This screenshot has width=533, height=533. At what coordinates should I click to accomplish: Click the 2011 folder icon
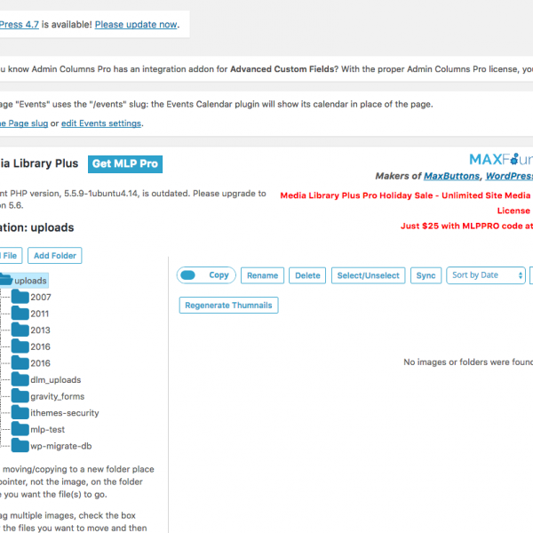coord(20,313)
